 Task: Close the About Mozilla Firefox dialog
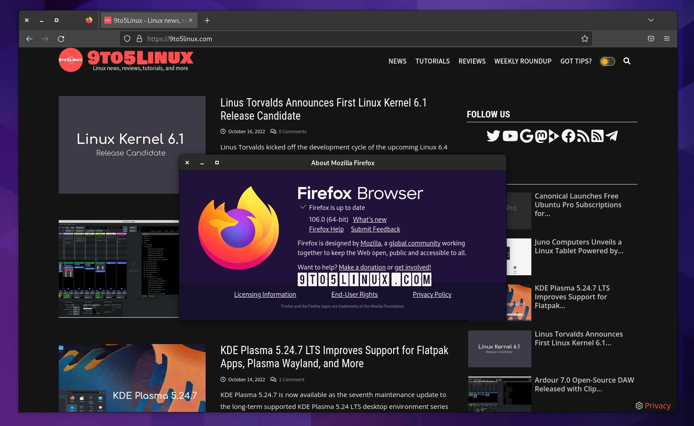point(187,163)
